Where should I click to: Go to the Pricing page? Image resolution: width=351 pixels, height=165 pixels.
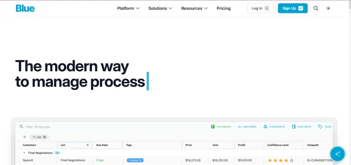tap(223, 8)
